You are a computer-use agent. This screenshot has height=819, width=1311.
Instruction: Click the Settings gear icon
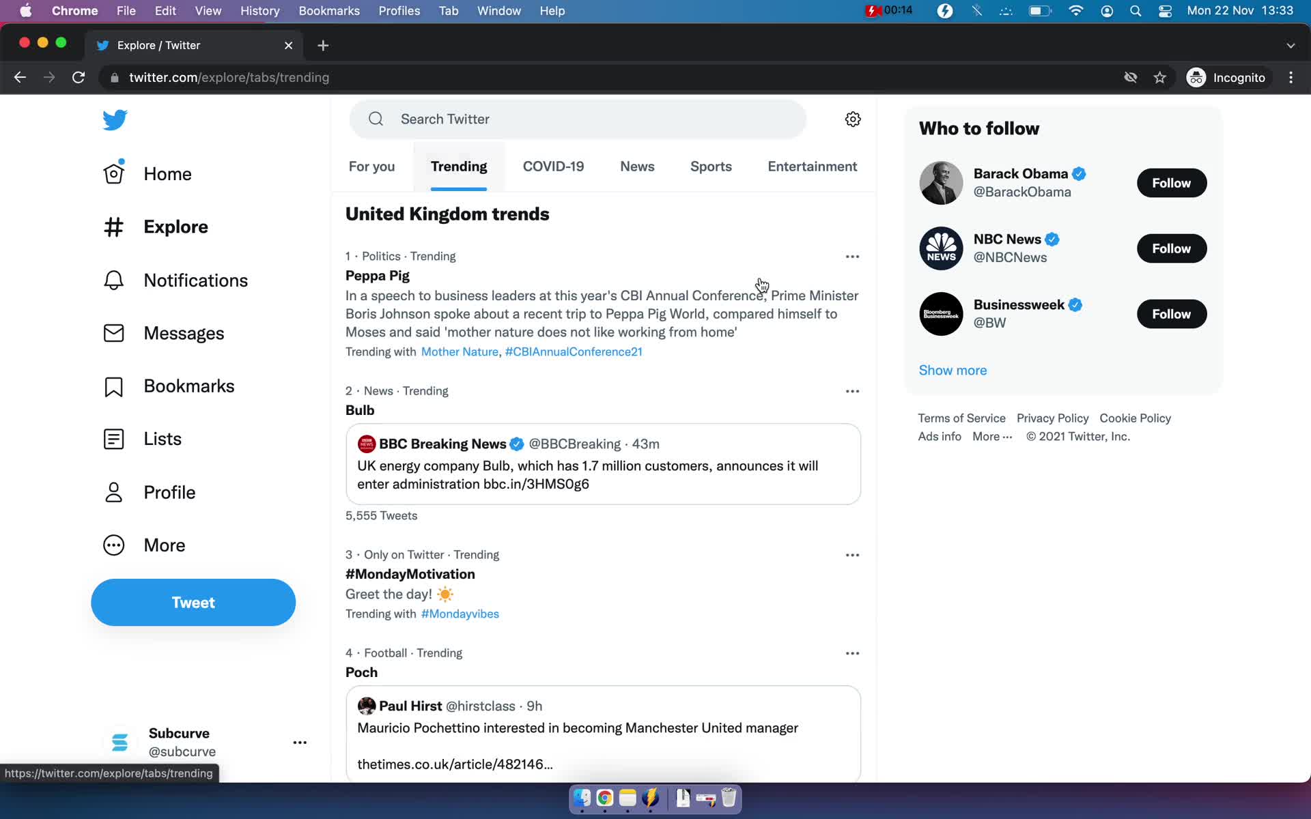[852, 118]
